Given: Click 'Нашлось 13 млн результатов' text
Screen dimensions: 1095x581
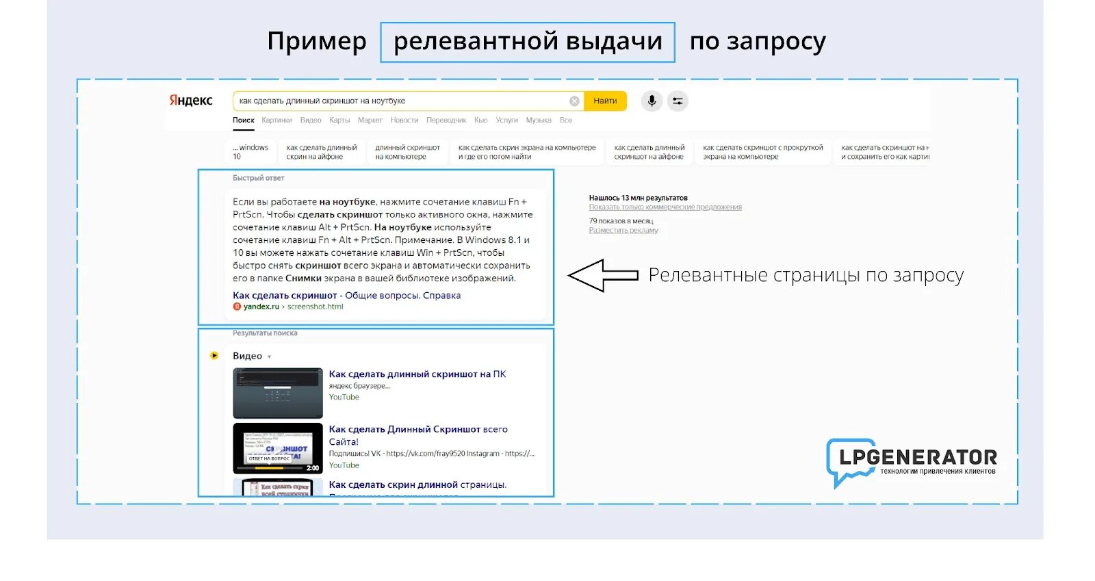Looking at the screenshot, I should pos(638,198).
